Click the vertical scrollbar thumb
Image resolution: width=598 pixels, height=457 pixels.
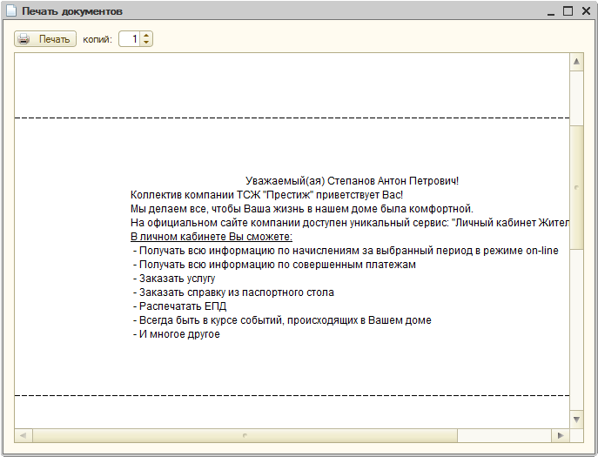tap(576, 187)
